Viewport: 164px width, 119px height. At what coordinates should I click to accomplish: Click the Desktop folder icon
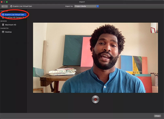3,32
